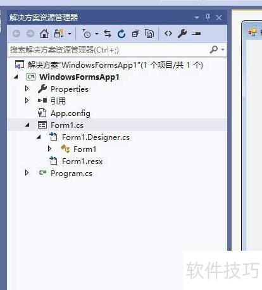Screen dimensions: 262x290
Task: Open the search options dropdown arrow
Action: (x=223, y=50)
